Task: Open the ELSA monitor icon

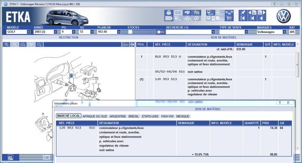Action: (x=211, y=13)
